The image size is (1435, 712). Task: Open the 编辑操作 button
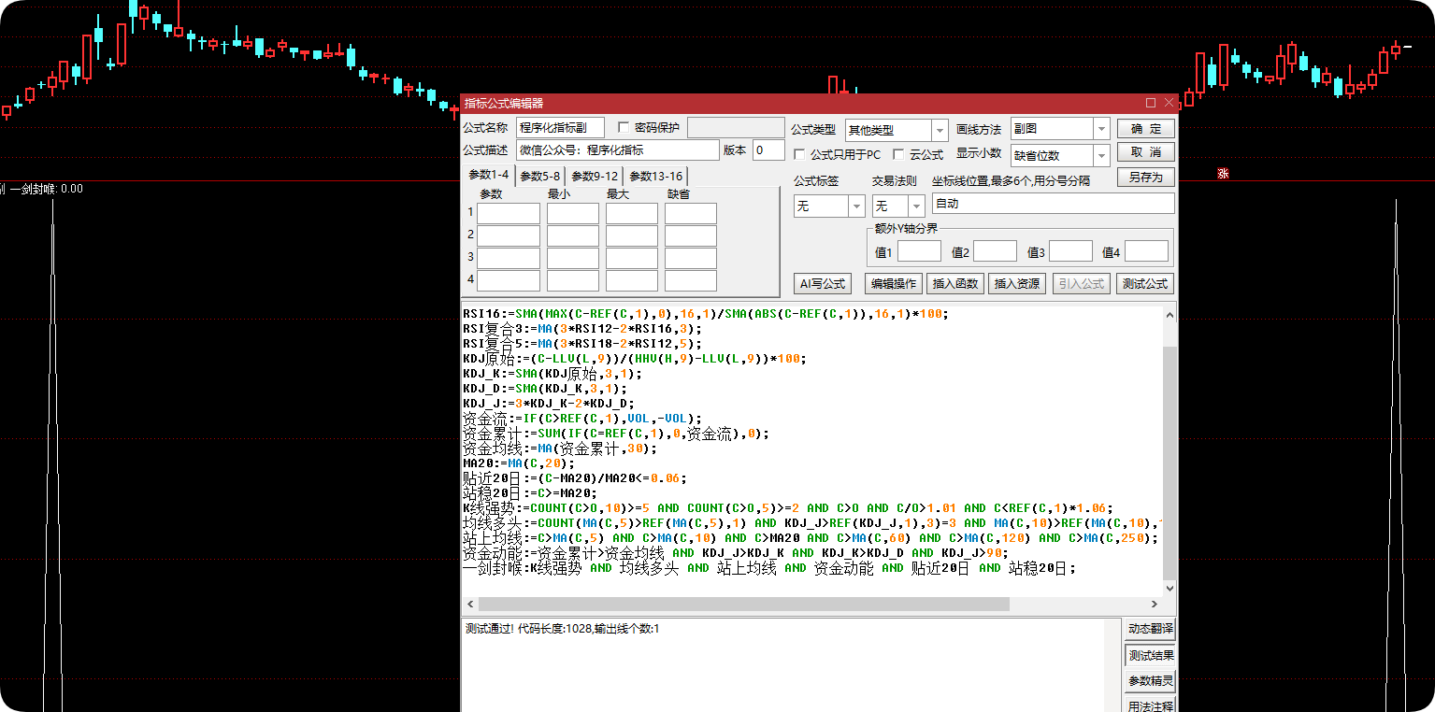894,284
